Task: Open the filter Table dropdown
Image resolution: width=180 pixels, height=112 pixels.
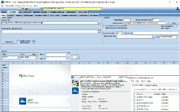Action: tap(19, 57)
